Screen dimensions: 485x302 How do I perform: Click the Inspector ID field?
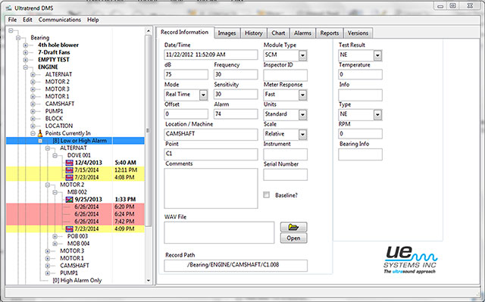point(285,75)
